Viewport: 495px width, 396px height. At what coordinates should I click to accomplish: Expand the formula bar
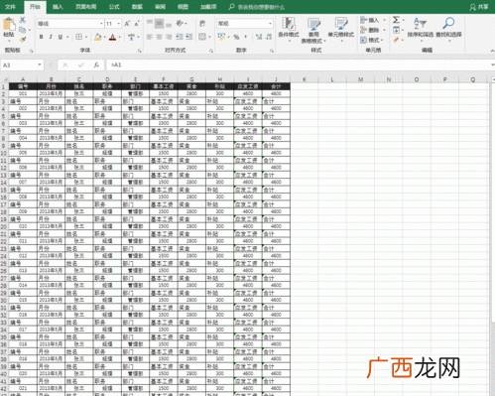click(492, 65)
